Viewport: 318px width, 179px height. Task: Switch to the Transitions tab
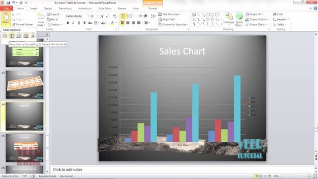(65, 8)
